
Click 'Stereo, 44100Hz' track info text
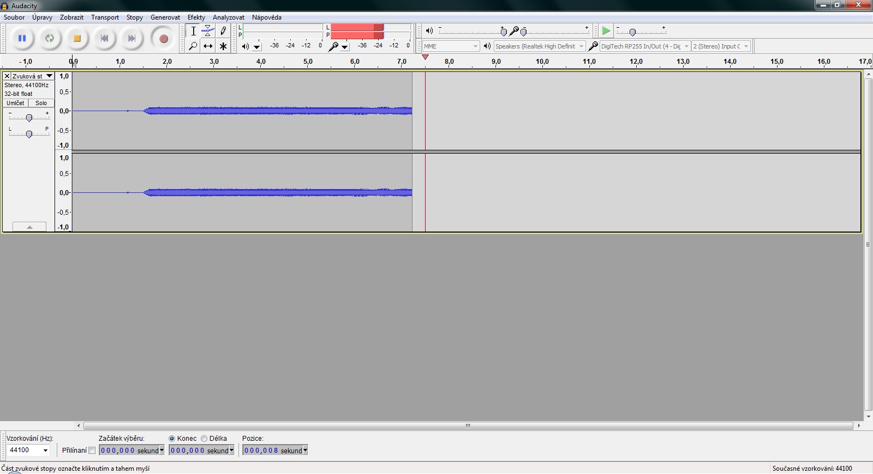point(26,86)
